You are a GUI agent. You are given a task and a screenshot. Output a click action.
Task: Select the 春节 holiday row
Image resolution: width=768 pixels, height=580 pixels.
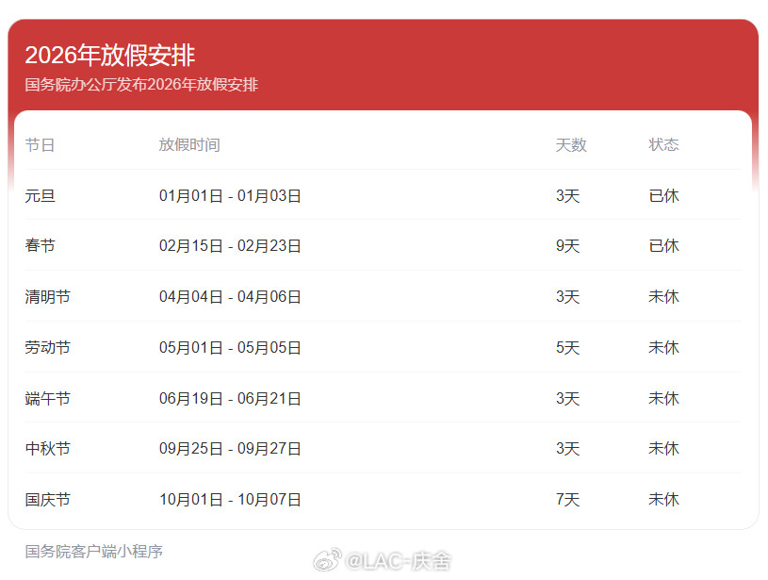[x=38, y=245]
